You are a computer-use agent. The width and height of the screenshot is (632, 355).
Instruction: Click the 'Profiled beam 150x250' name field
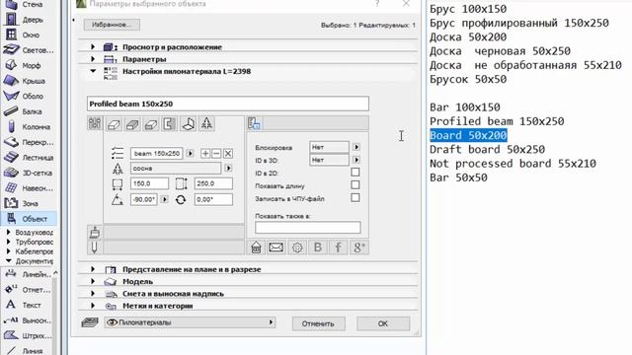(228, 104)
